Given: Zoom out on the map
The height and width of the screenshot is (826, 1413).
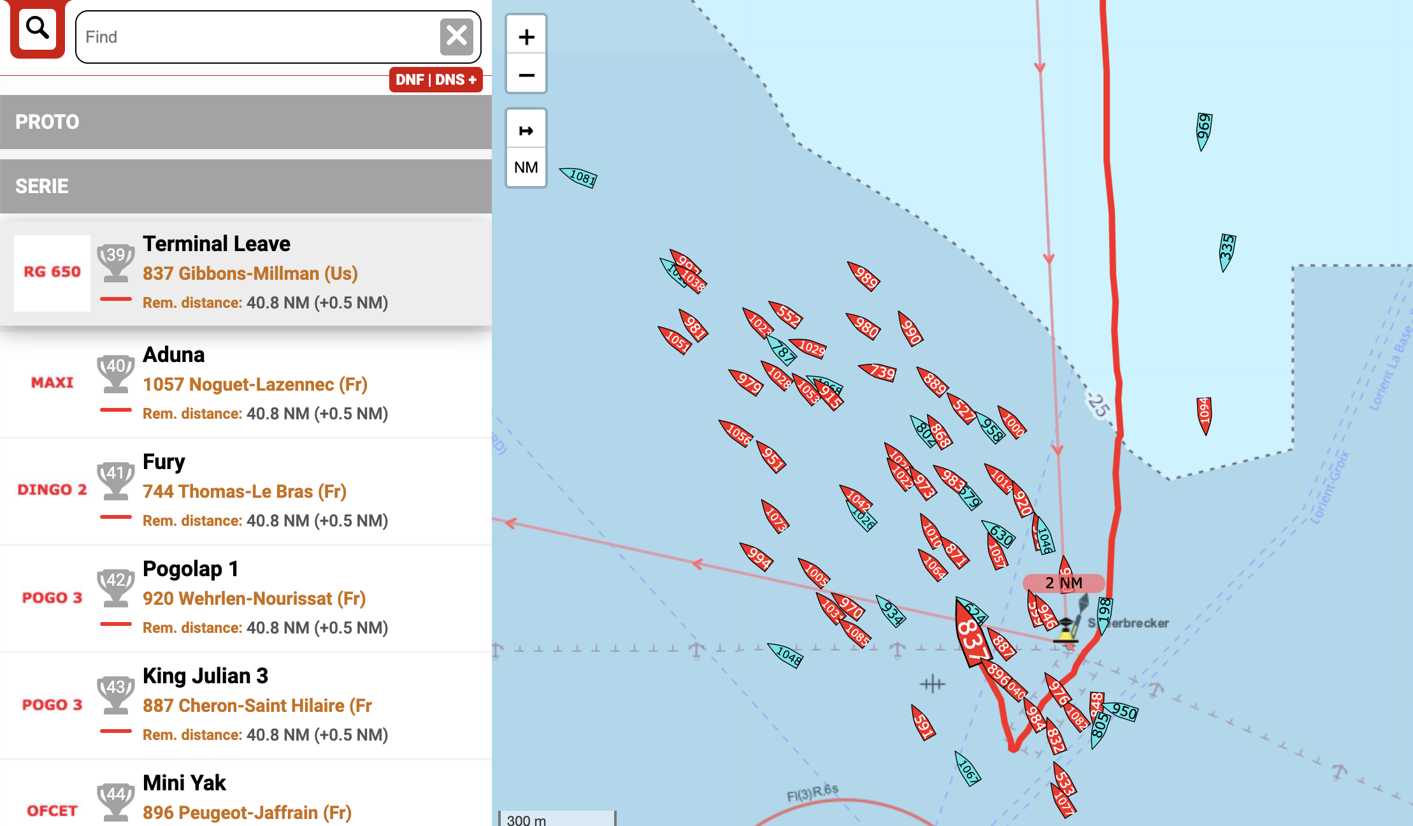Looking at the screenshot, I should [526, 75].
